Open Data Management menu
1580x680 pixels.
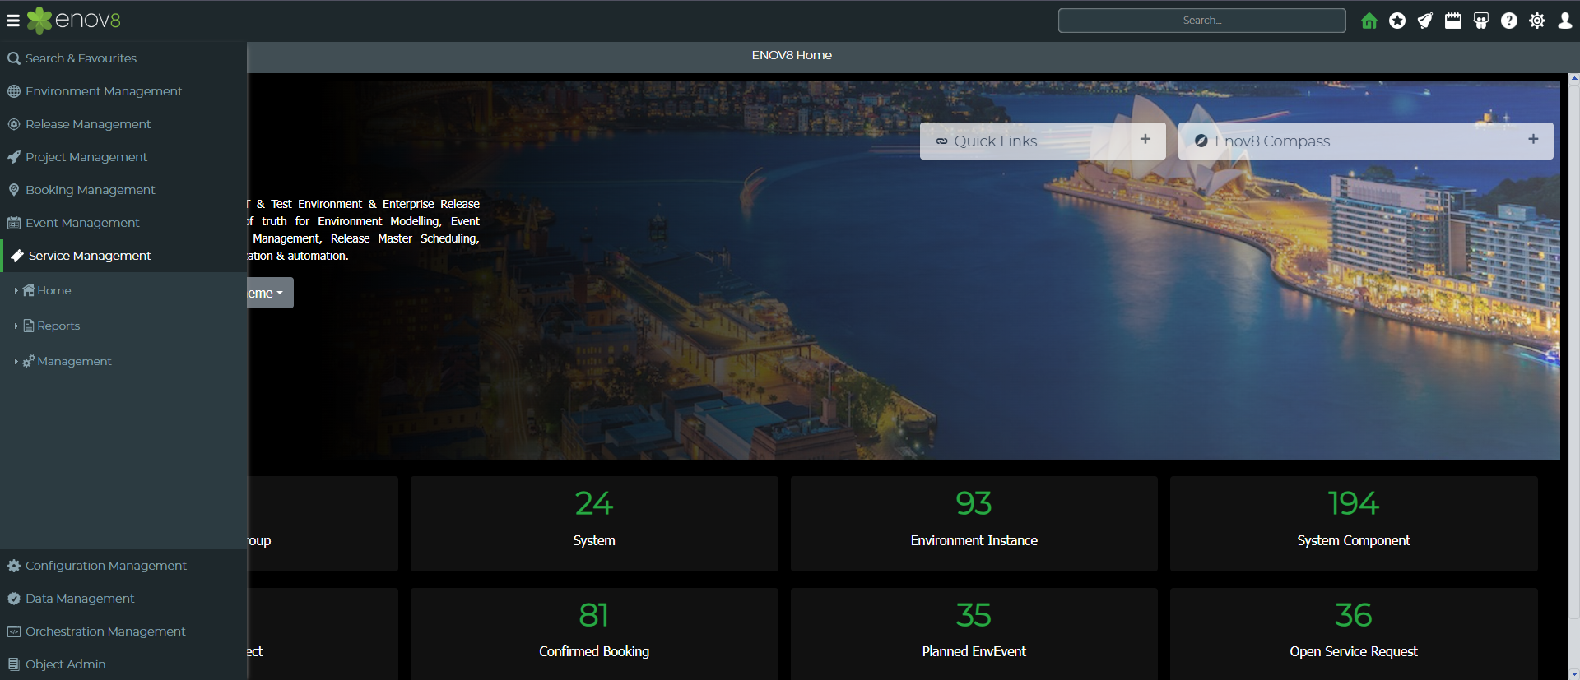click(x=123, y=599)
